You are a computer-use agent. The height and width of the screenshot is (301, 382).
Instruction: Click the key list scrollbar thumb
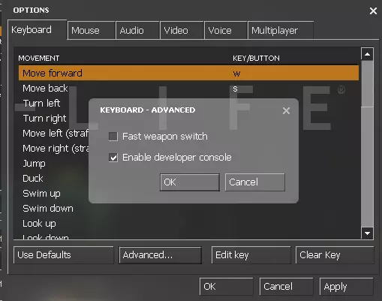tap(367, 83)
